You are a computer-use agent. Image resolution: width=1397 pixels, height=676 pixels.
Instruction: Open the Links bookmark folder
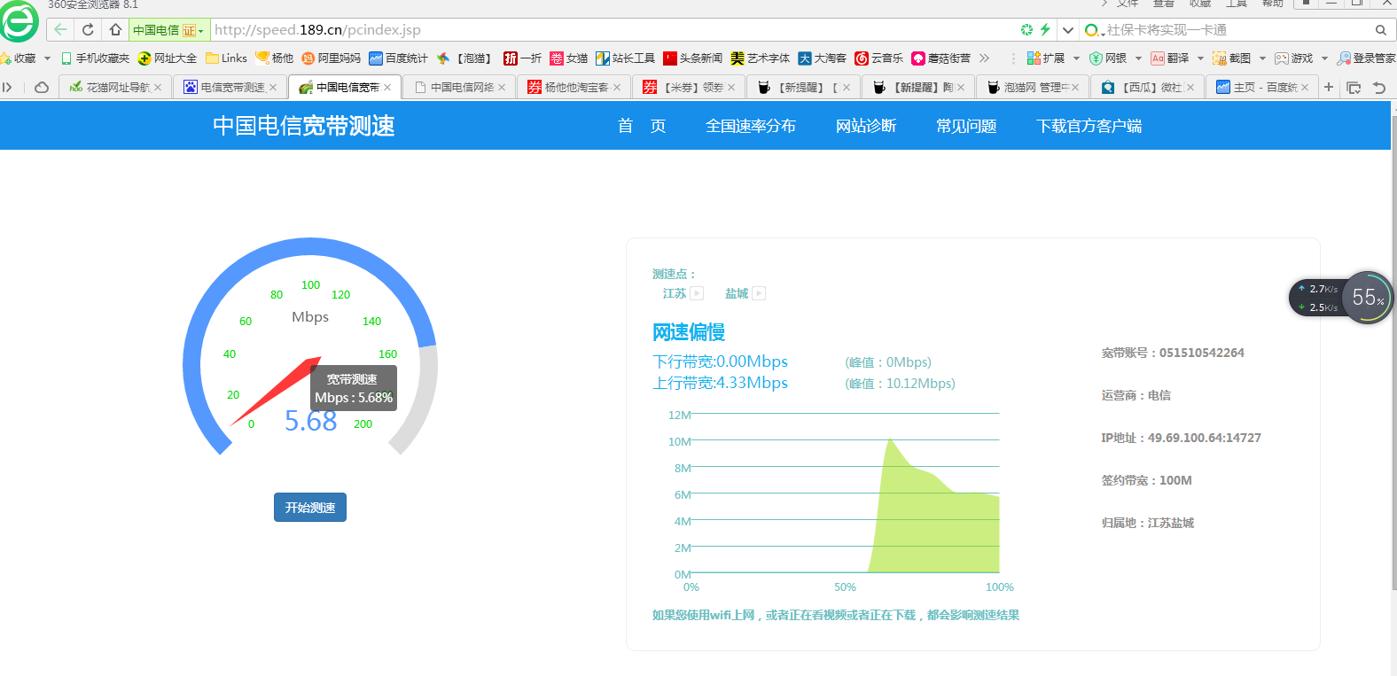coord(226,58)
